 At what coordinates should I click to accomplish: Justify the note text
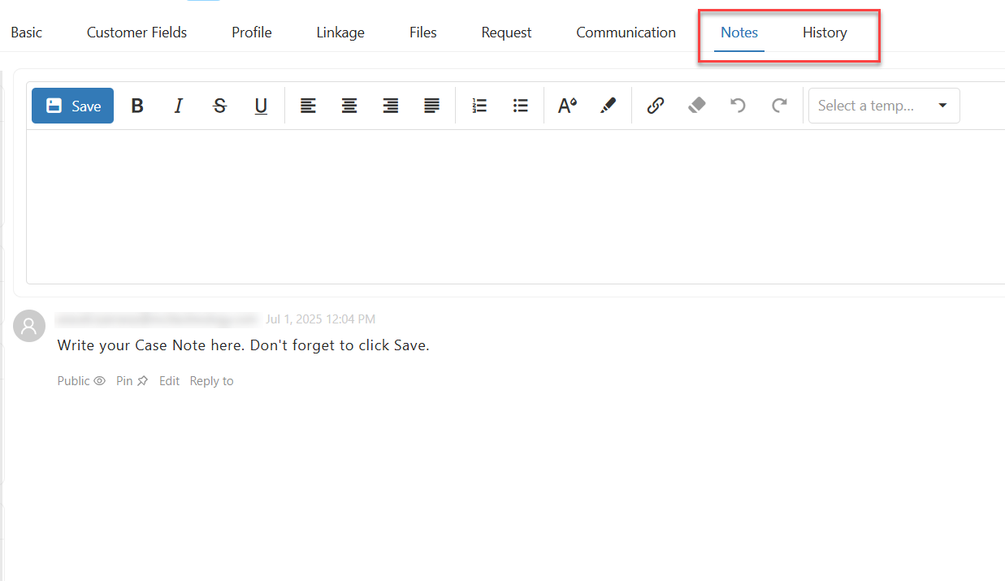coord(432,106)
